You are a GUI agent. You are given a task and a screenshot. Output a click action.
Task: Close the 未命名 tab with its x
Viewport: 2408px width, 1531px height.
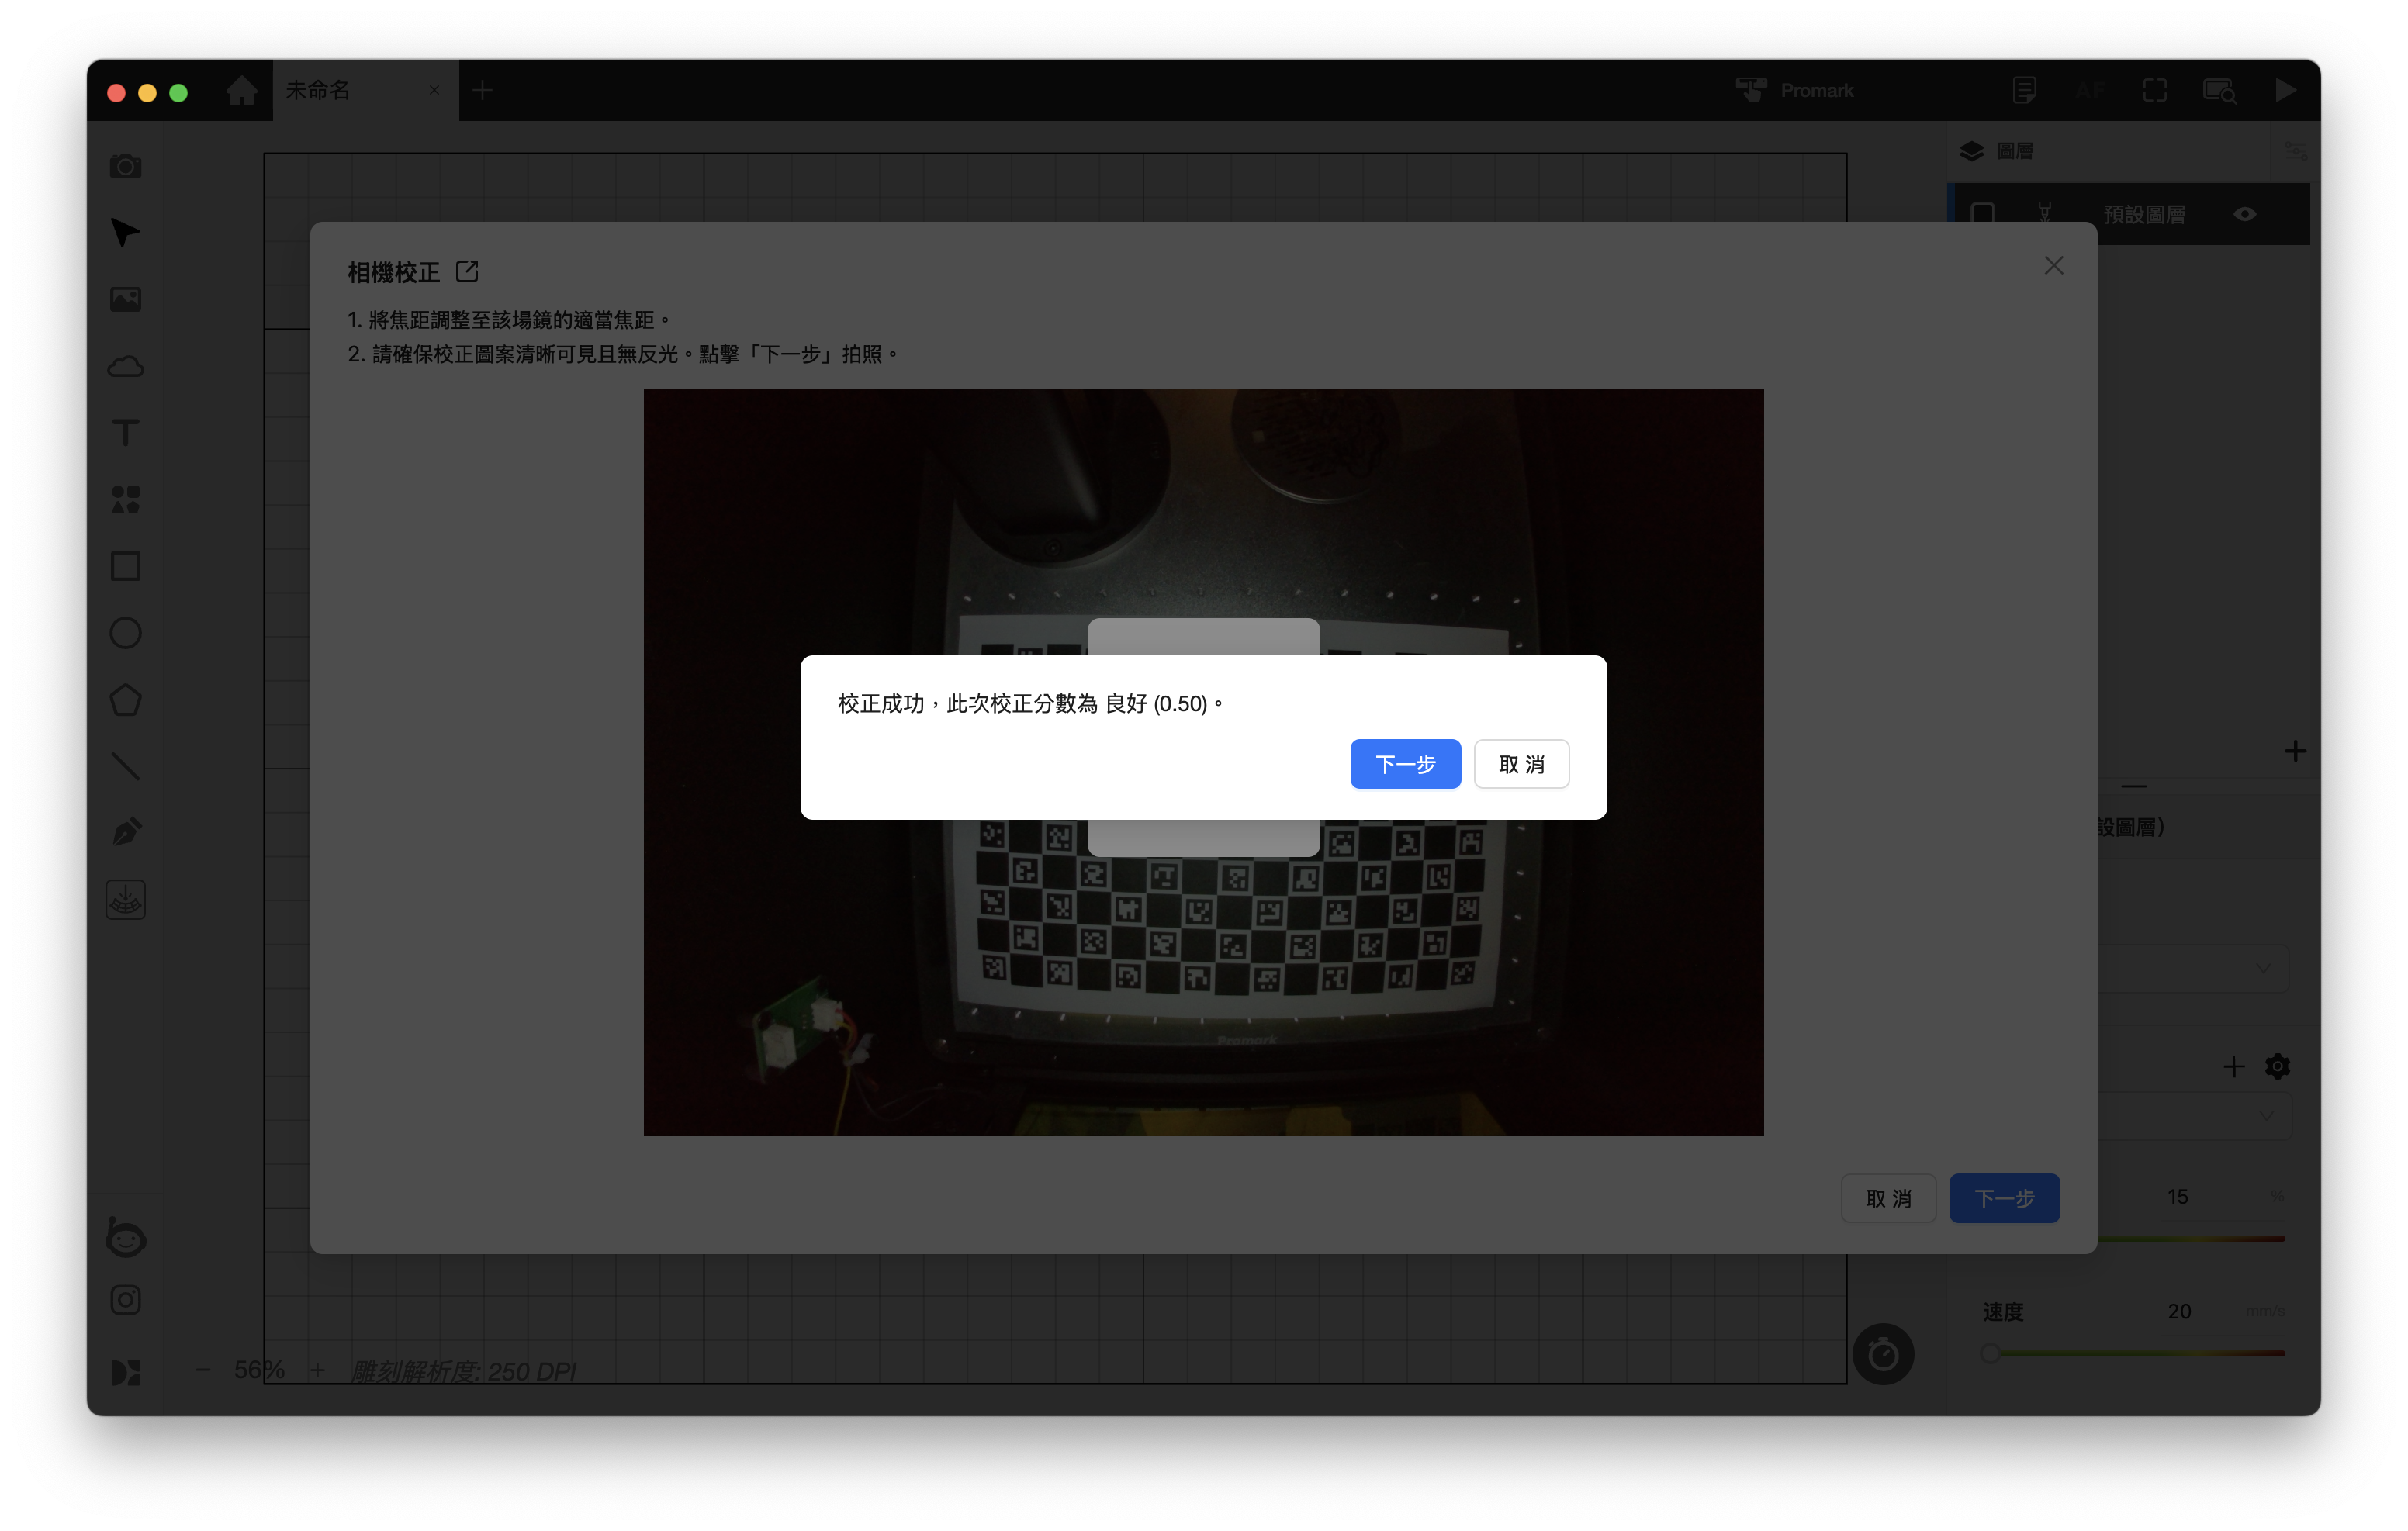click(x=434, y=91)
